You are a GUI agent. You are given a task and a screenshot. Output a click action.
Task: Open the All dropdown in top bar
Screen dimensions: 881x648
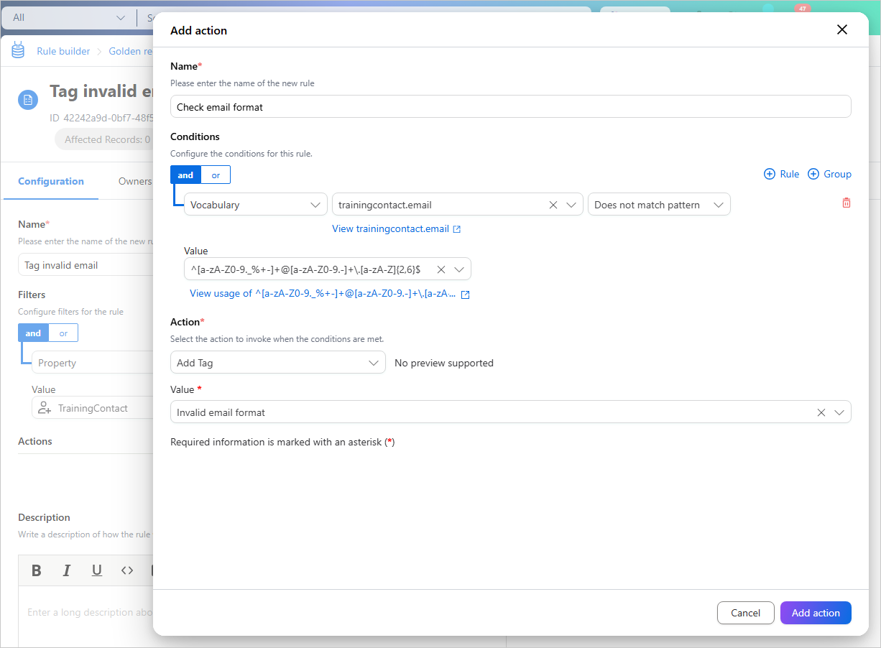tap(68, 17)
